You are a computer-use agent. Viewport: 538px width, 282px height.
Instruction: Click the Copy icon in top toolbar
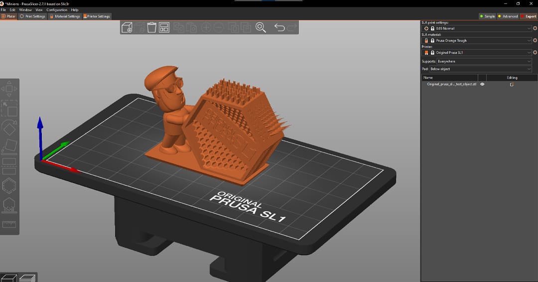pyautogui.click(x=178, y=27)
